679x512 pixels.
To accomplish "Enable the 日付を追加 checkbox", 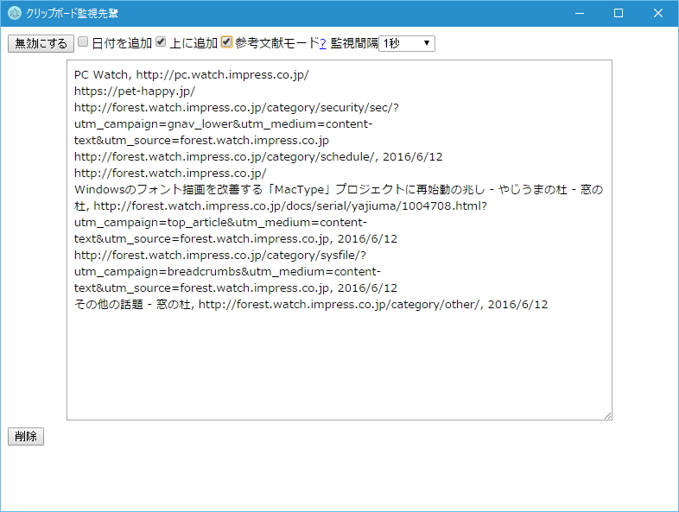I will [83, 42].
